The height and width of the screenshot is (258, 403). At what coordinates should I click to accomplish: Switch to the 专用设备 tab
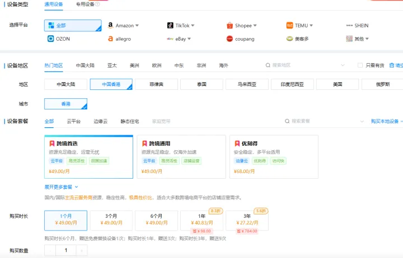[x=85, y=4]
